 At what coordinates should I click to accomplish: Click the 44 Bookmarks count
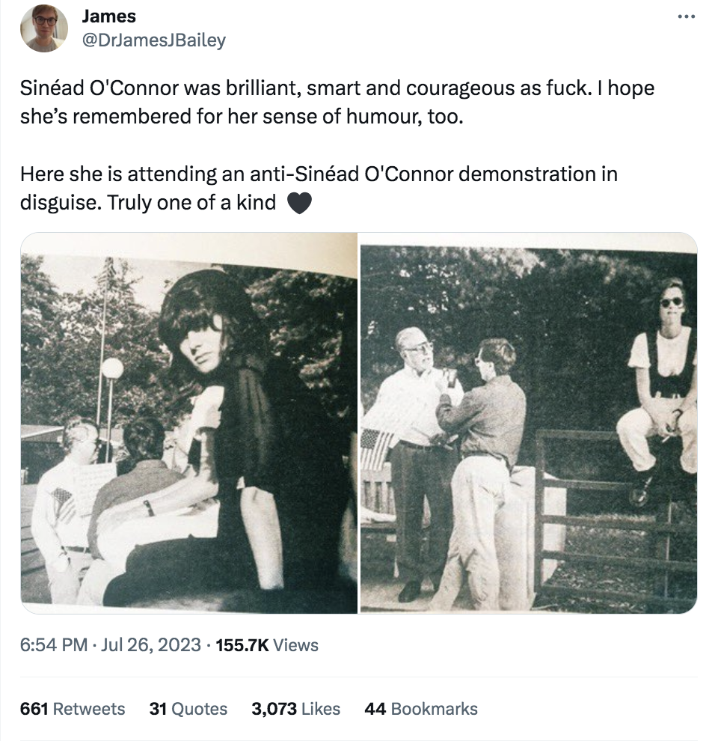tap(420, 708)
